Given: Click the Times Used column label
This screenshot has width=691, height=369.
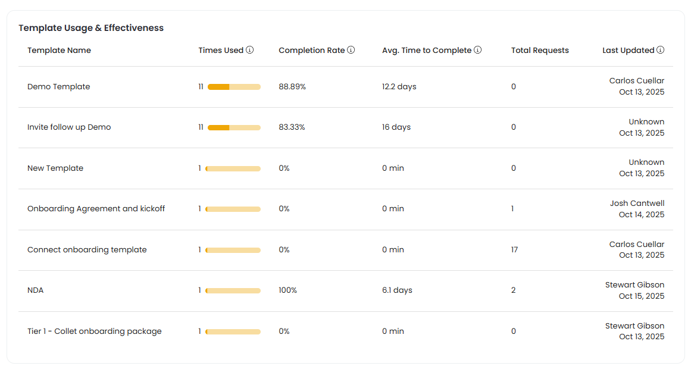Looking at the screenshot, I should (221, 51).
